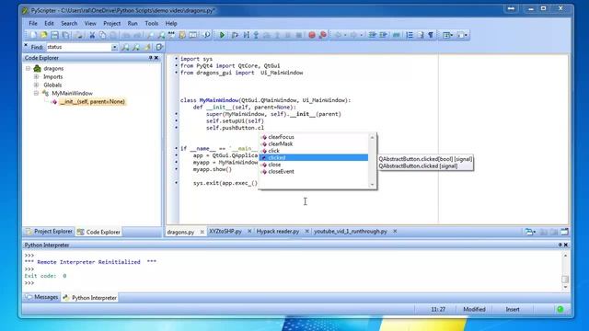Pin the Code Explorer panel

(x=150, y=58)
